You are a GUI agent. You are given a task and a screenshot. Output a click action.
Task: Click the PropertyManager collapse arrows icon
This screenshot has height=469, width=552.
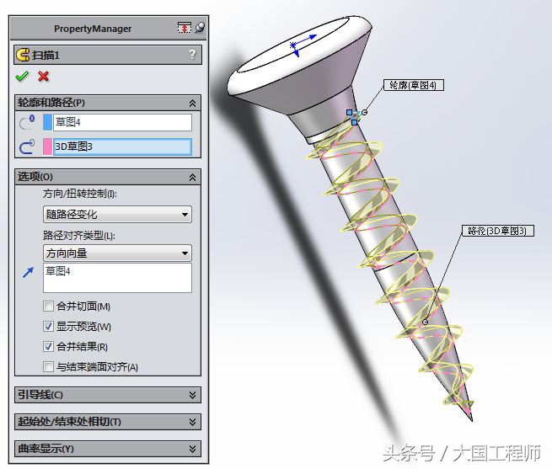click(x=185, y=28)
